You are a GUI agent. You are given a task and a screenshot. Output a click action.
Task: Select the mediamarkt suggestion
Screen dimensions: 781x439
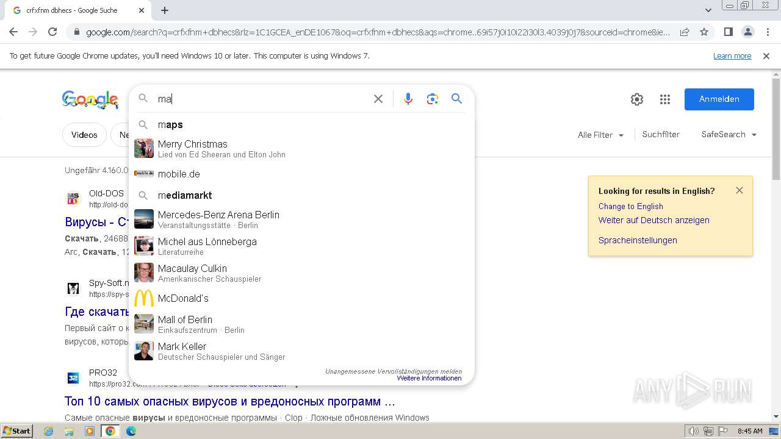(301, 195)
